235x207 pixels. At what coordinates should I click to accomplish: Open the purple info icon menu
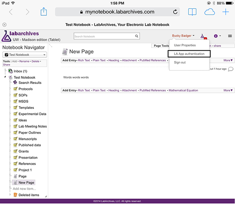coord(215,36)
